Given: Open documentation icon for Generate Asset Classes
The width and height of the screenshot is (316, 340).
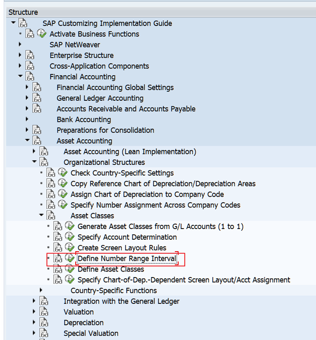Looking at the screenshot, I should 57,226.
